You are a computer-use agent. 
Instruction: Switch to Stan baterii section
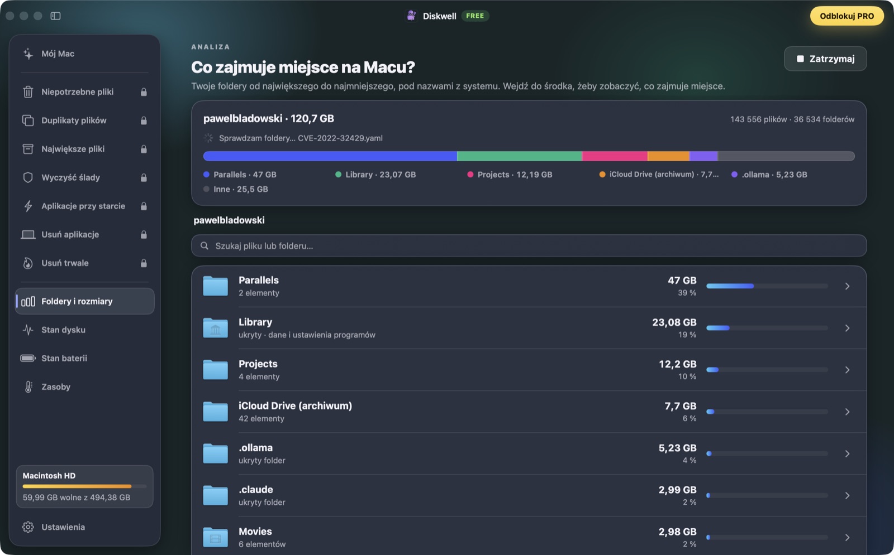pyautogui.click(x=84, y=358)
